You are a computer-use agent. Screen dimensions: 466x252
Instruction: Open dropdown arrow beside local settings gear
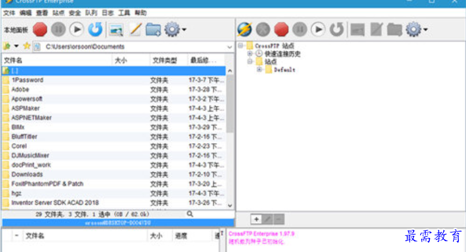point(184,30)
